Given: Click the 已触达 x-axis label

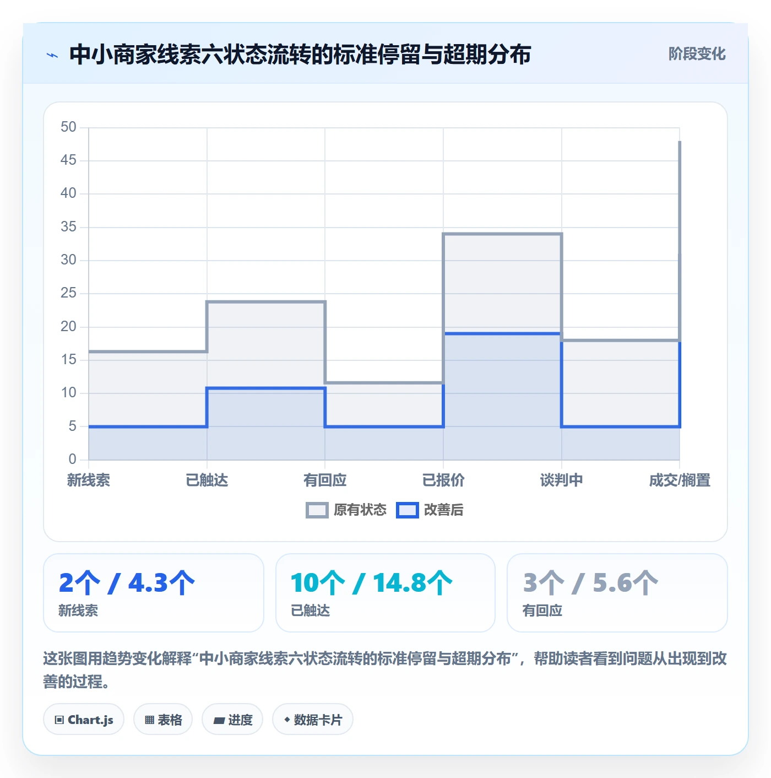Looking at the screenshot, I should pos(207,480).
